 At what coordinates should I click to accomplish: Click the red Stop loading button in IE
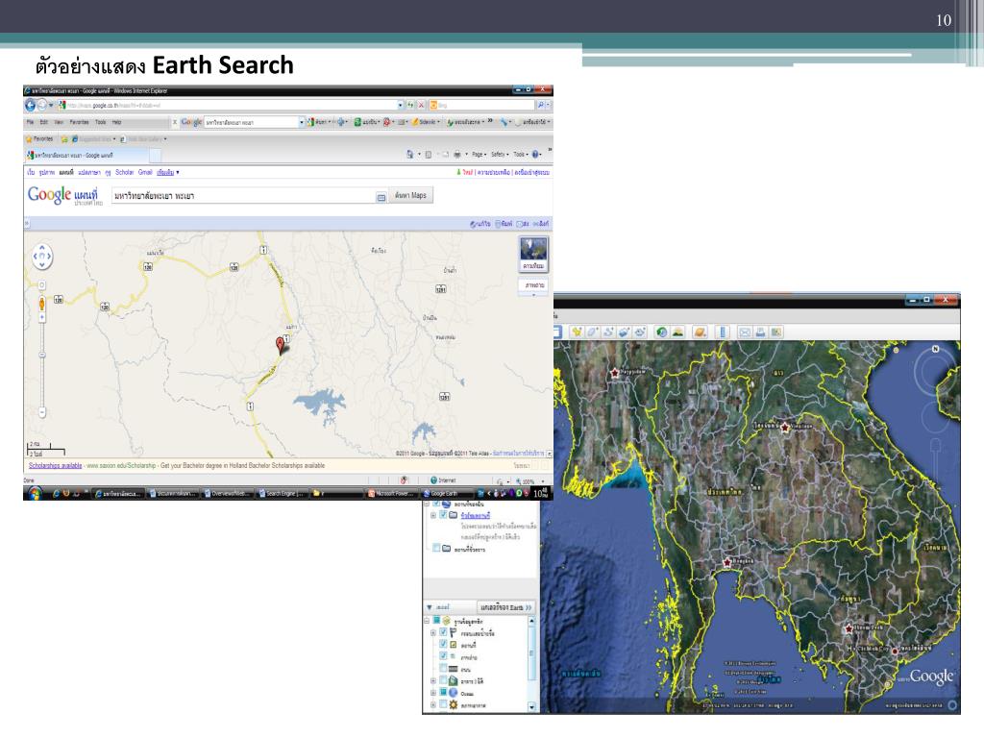[x=422, y=105]
